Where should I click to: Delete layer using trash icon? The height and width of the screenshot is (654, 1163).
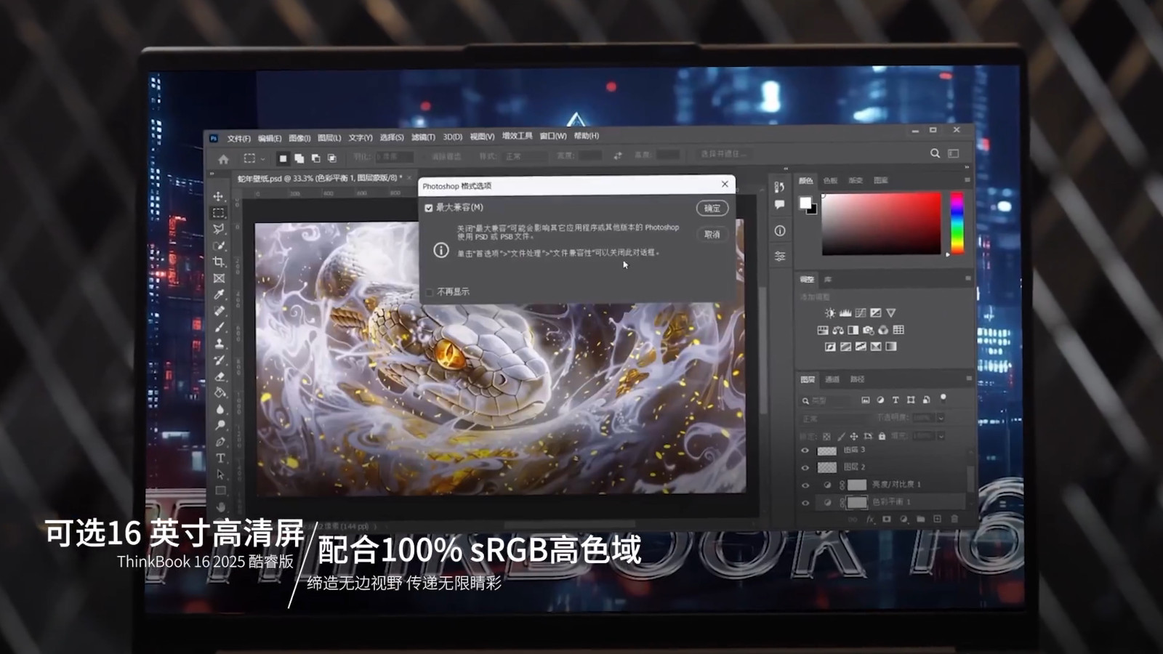[954, 519]
